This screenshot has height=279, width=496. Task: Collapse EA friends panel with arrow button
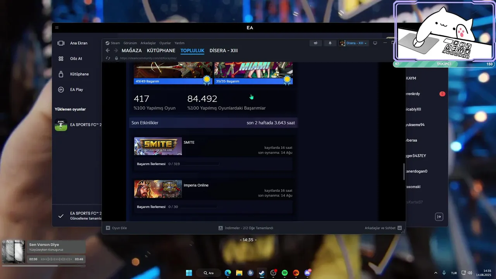point(439,217)
